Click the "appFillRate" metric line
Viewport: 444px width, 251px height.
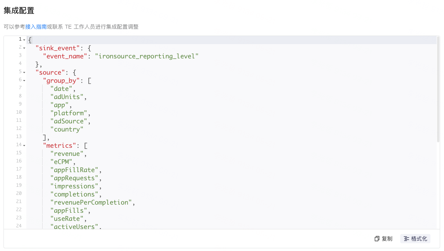pos(73,169)
